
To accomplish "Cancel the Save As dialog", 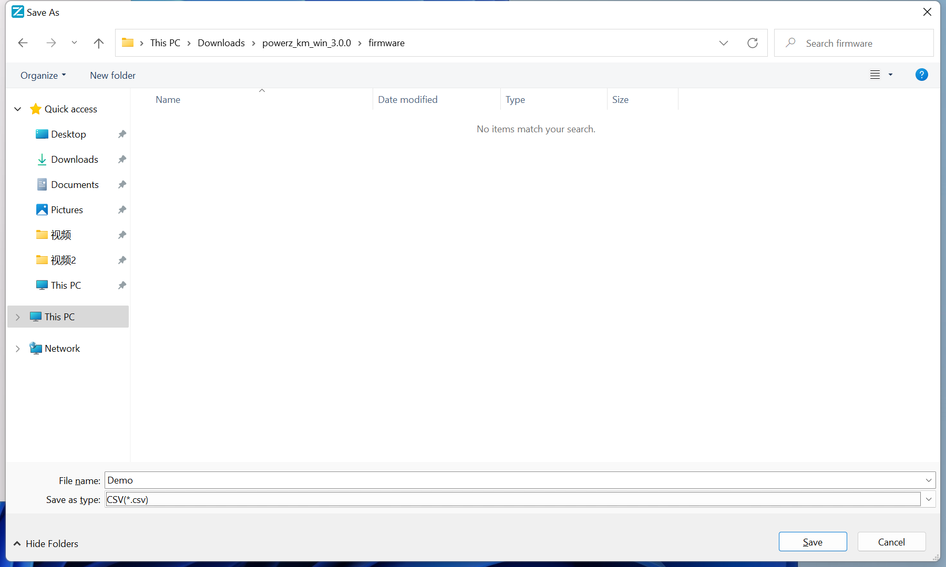I will coord(891,541).
